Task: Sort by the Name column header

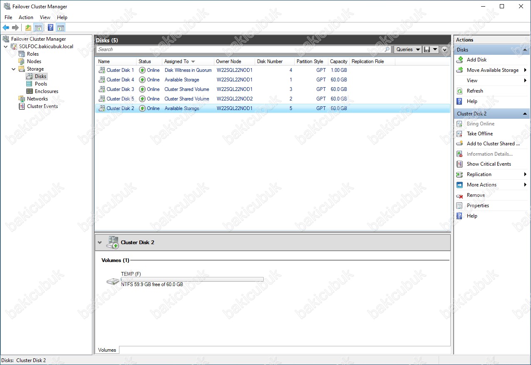Action: (116, 61)
